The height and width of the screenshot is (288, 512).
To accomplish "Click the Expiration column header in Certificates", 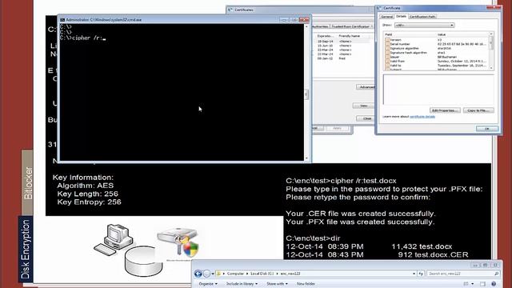I will (326, 36).
